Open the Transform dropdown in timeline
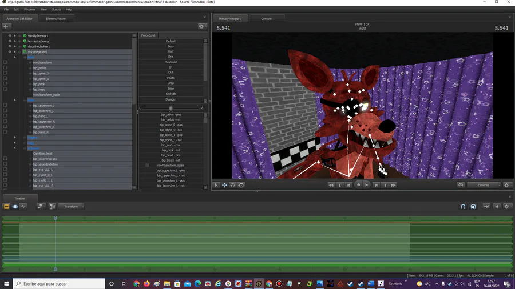 [72, 206]
